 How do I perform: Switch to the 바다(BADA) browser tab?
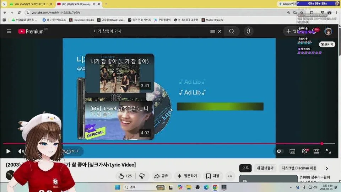click(30, 4)
